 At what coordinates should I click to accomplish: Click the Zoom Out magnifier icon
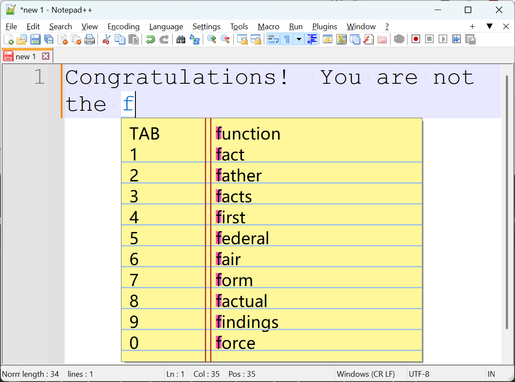click(225, 39)
